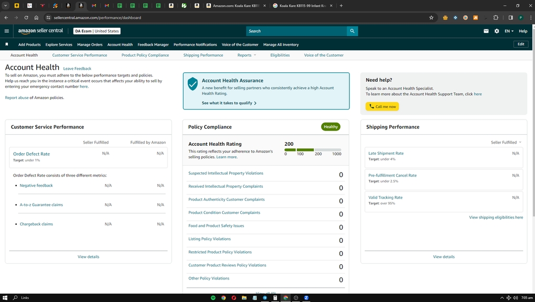Viewport: 535px width, 302px height.
Task: Click the Leave Feedback link
Action: click(x=77, y=69)
